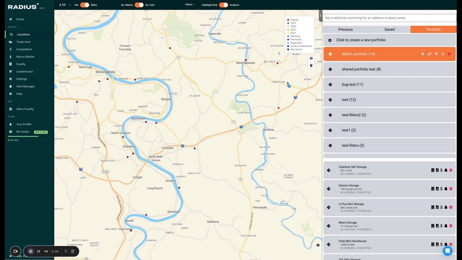The image size is (462, 260).
Task: Open the Home sidebar item
Action: pyautogui.click(x=20, y=19)
